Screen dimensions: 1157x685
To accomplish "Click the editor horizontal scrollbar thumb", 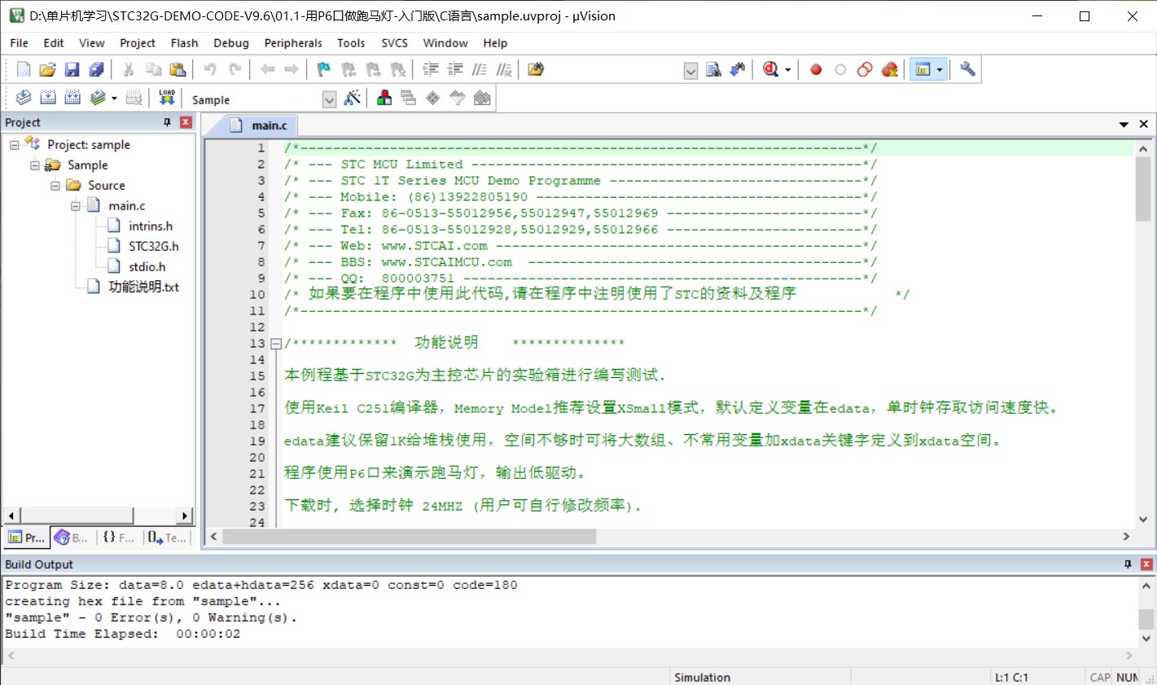I will pos(410,537).
